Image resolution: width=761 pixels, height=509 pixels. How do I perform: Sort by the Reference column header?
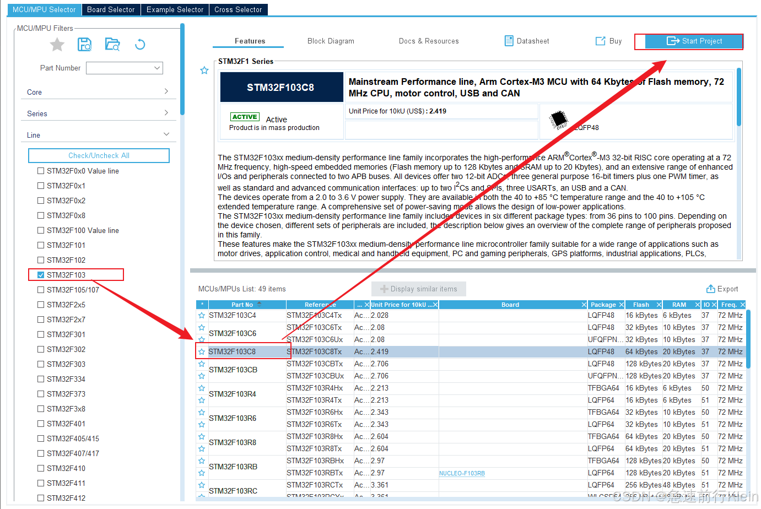tap(320, 305)
